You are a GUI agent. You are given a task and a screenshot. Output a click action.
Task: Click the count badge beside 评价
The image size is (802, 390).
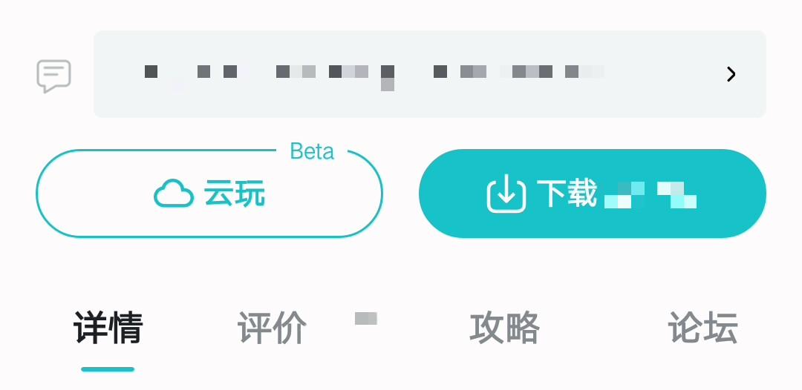366,318
